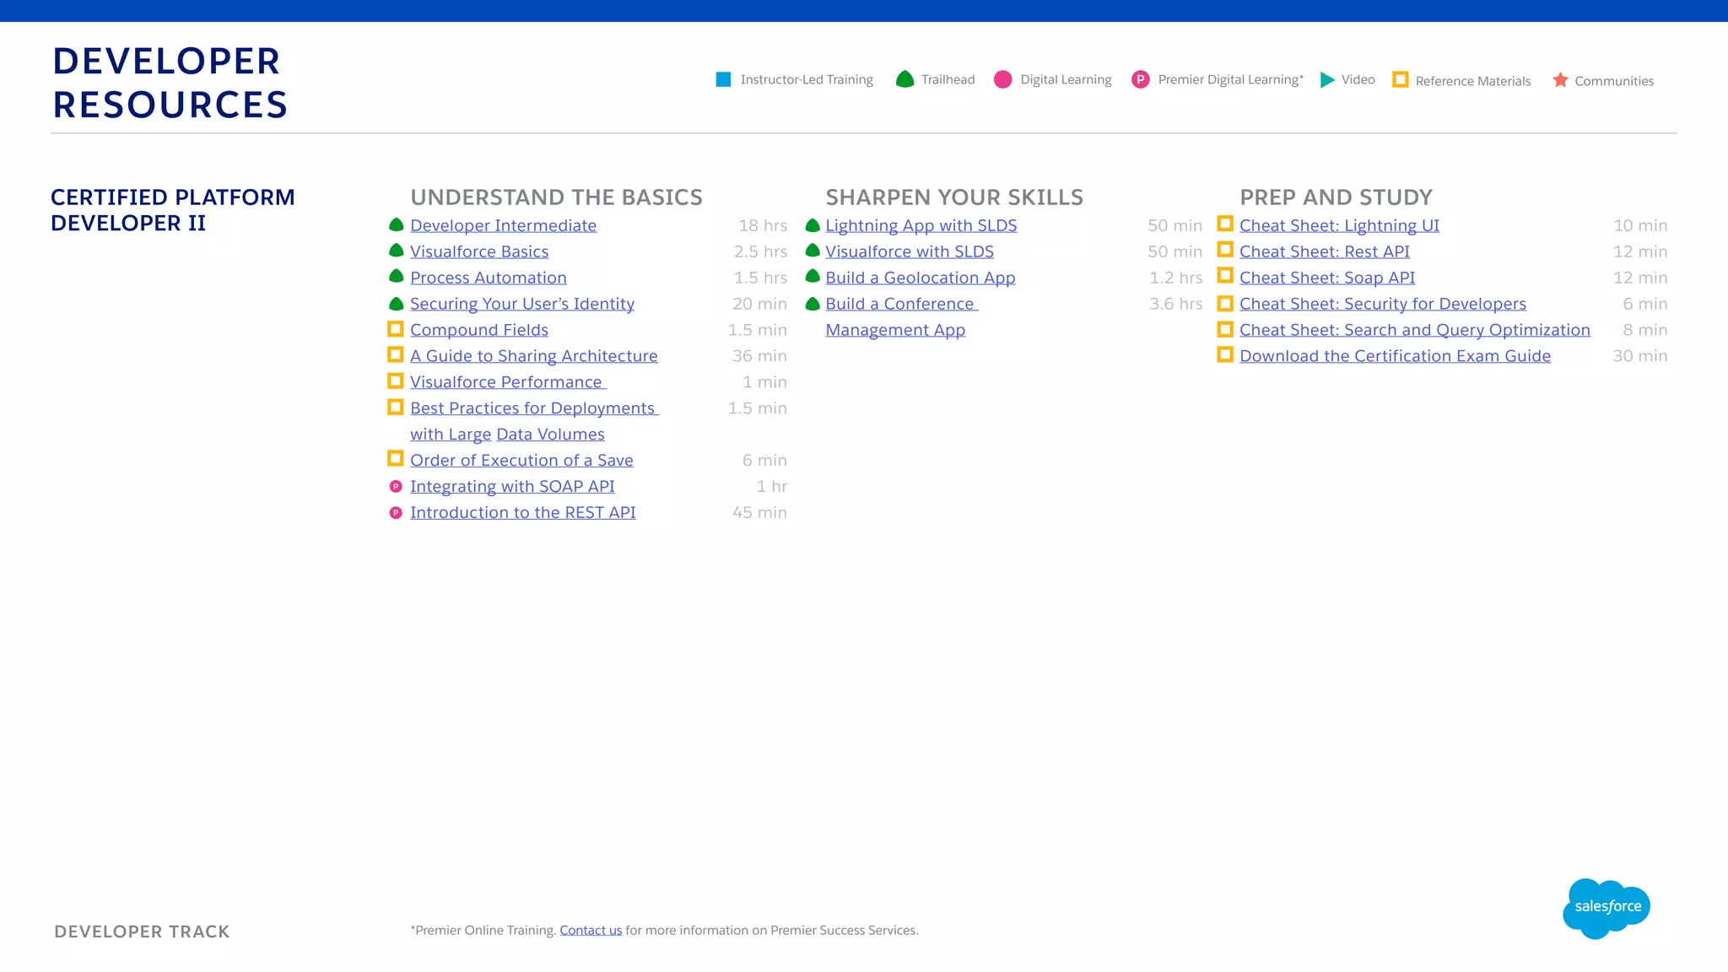Click Trailhead icon beside Visualforce Basics
The width and height of the screenshot is (1728, 972).
point(396,251)
